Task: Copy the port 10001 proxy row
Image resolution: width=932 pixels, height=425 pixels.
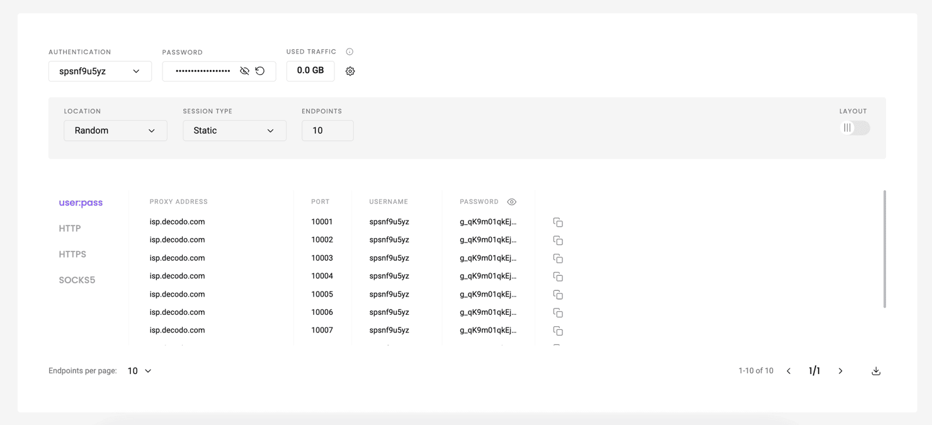Action: click(558, 222)
